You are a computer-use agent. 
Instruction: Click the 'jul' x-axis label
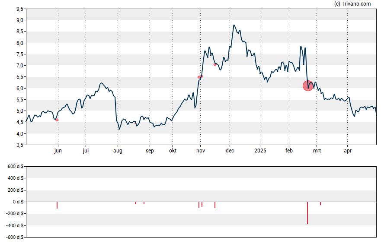pyautogui.click(x=86, y=151)
